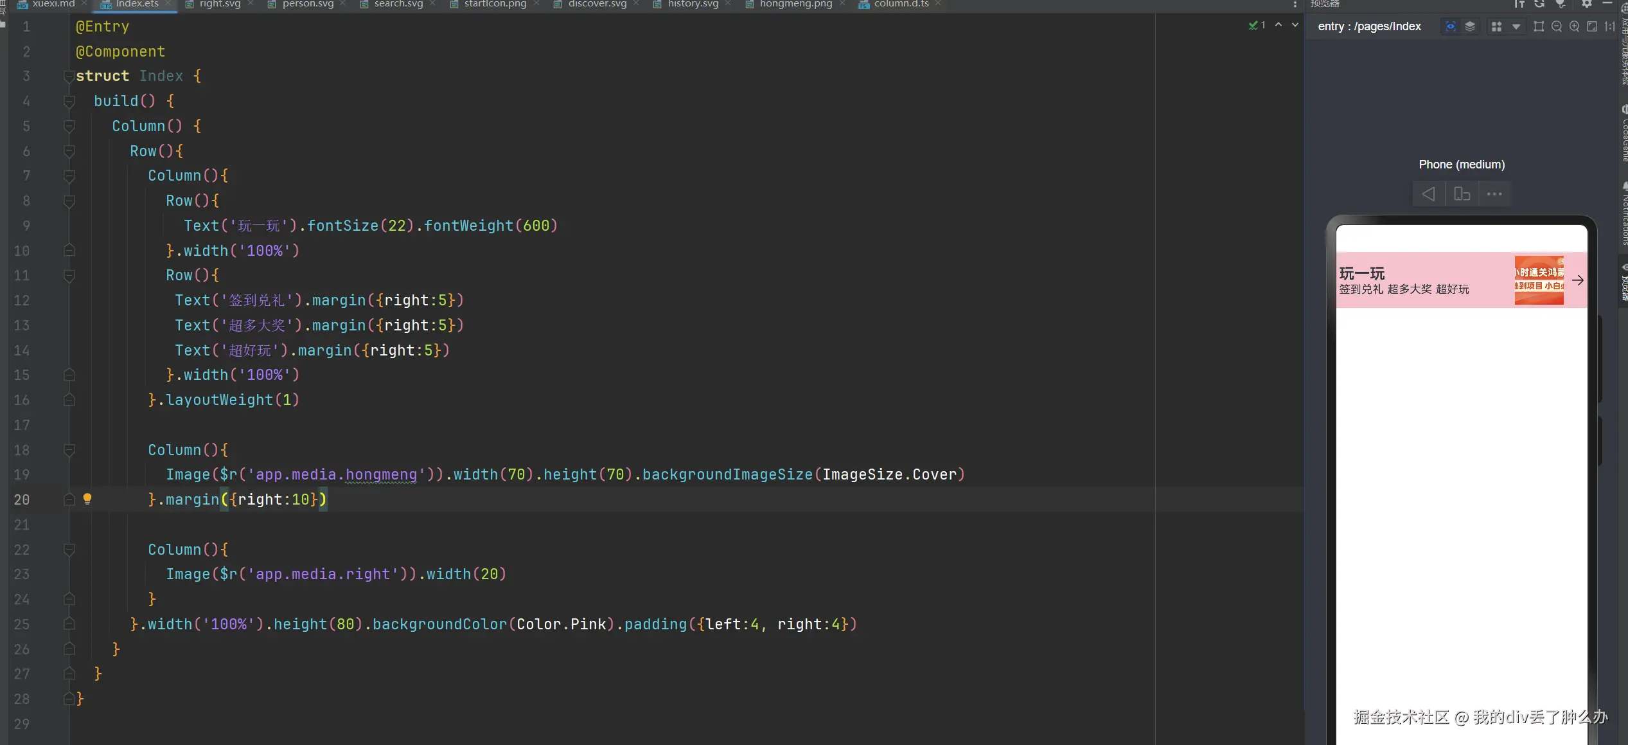
Task: Expand the device profile dropdown arrow
Action: 1516,26
